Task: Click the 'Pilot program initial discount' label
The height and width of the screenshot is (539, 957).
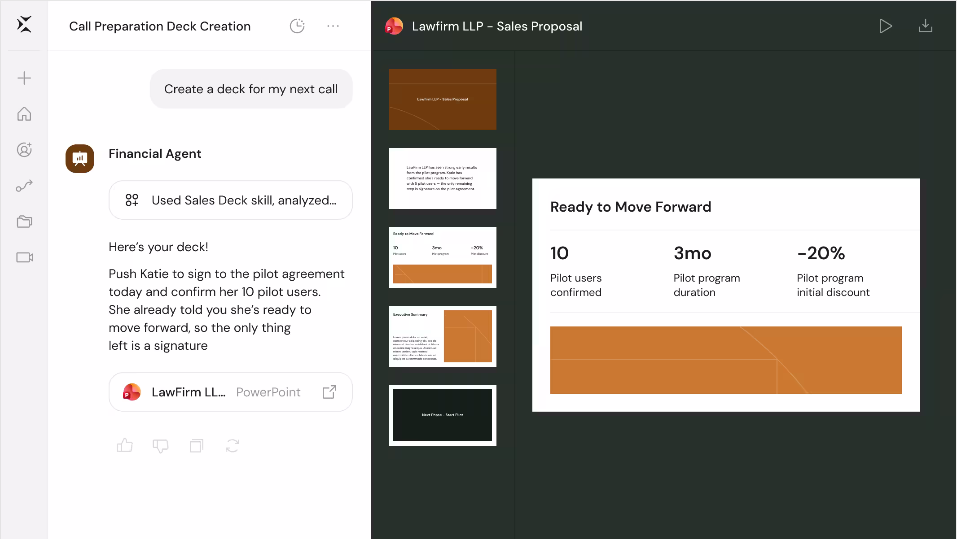Action: (x=833, y=285)
